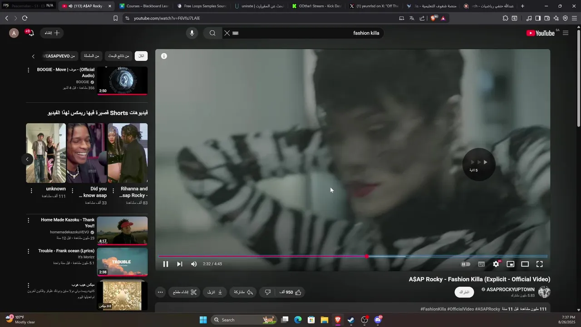Switch to Free Loops Samples browser tab
The width and height of the screenshot is (581, 327).
(201, 6)
